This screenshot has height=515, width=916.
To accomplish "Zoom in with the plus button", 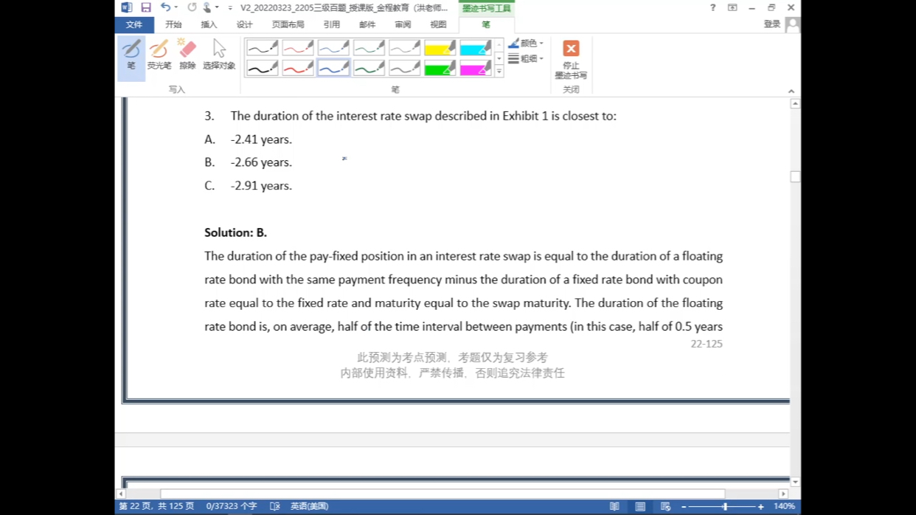I will (761, 507).
